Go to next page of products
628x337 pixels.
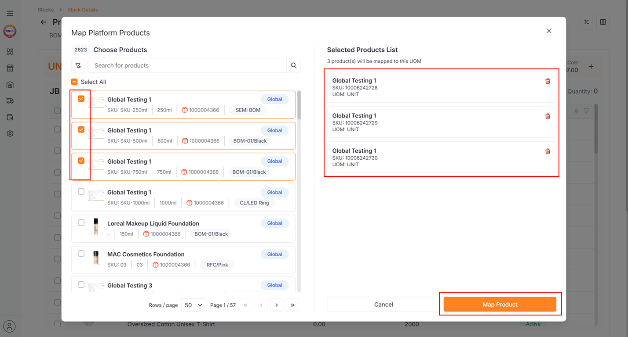point(277,305)
